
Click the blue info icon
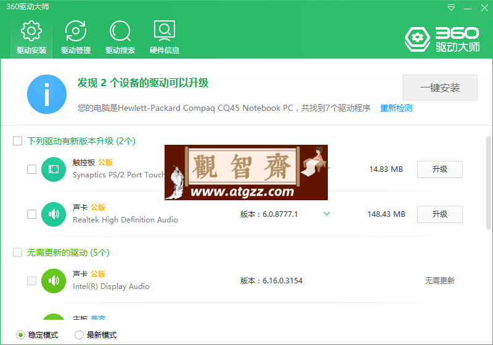pos(47,94)
